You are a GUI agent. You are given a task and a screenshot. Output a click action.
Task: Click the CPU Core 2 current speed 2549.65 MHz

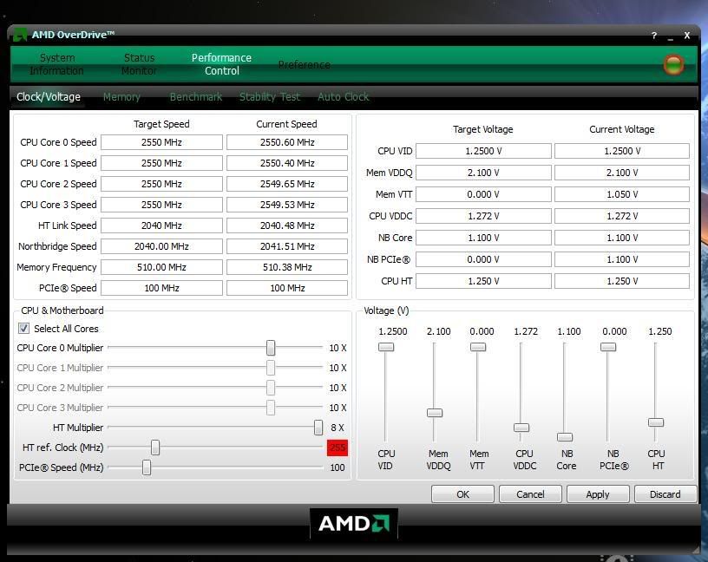287,184
